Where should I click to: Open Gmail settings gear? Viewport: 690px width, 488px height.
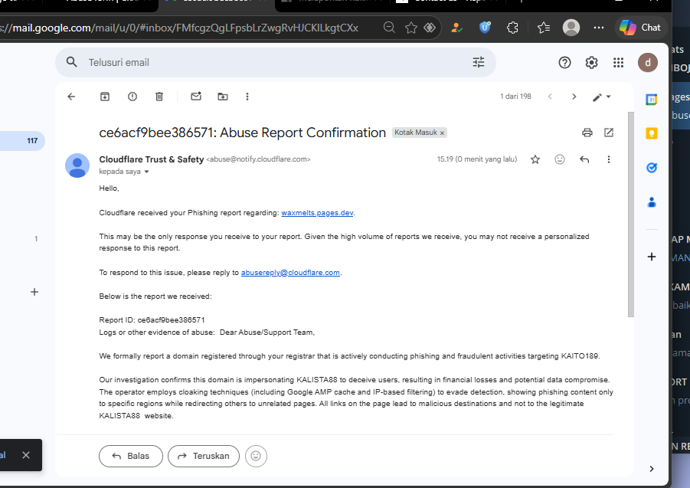click(x=591, y=63)
